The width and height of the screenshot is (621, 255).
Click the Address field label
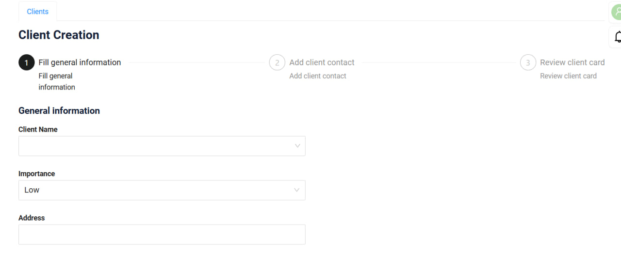click(x=32, y=218)
